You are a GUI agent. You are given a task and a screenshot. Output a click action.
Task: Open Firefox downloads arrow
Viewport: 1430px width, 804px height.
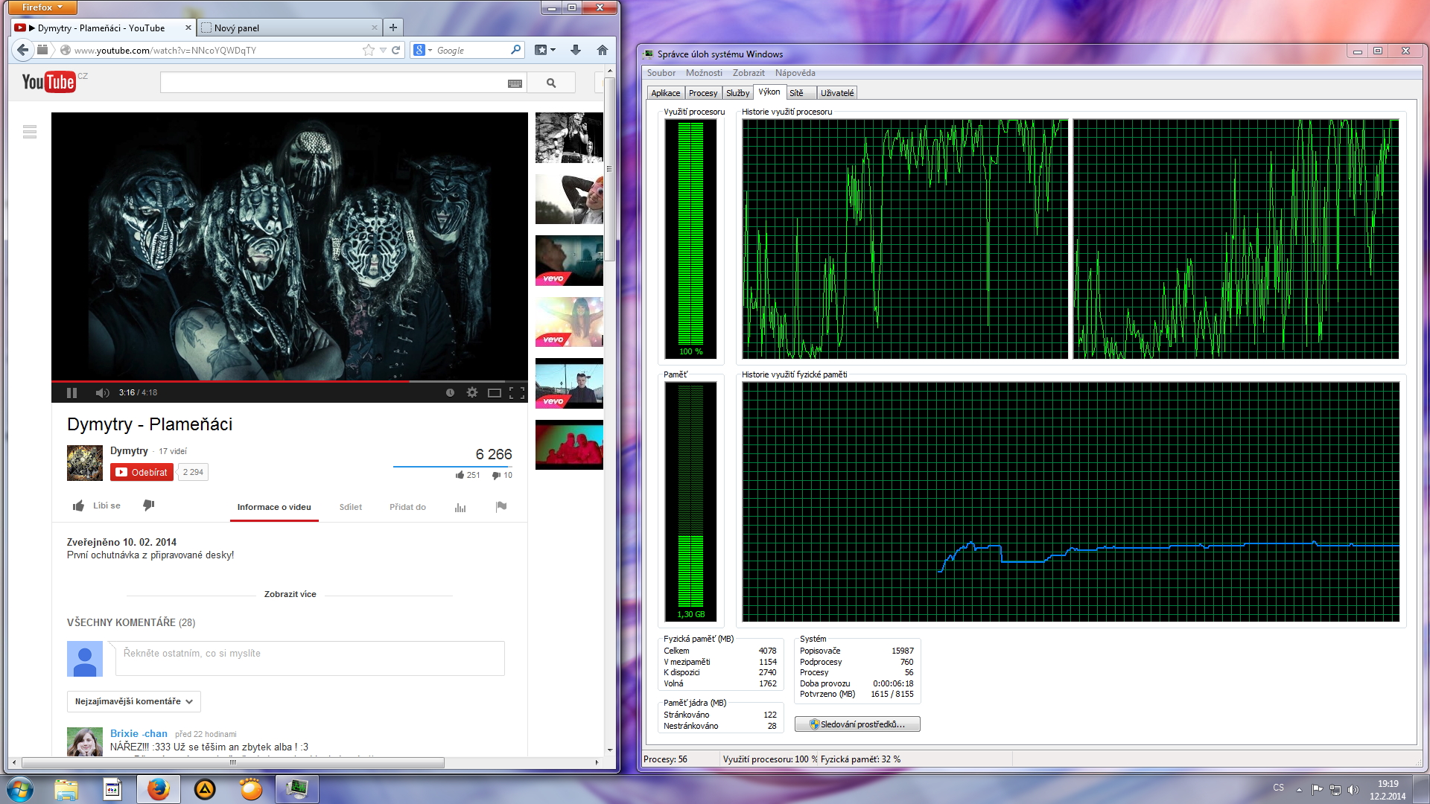(x=575, y=50)
